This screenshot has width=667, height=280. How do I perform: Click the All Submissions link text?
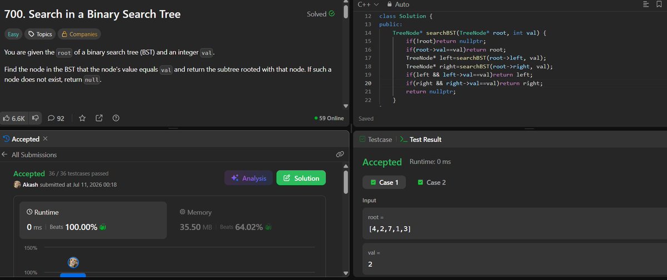34,155
